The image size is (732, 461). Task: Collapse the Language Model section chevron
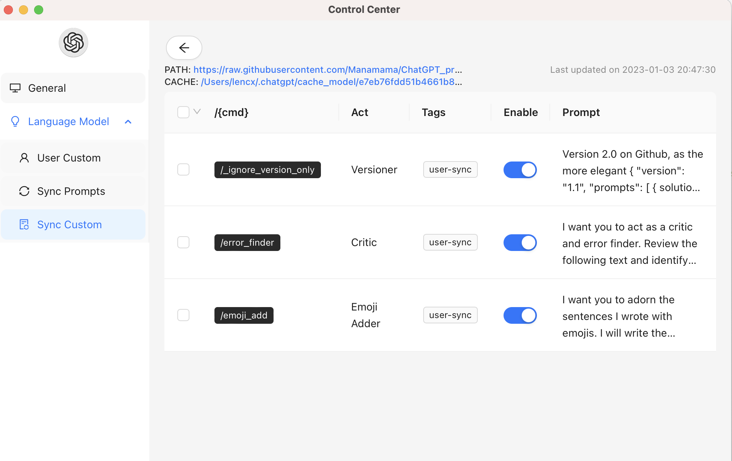point(128,122)
